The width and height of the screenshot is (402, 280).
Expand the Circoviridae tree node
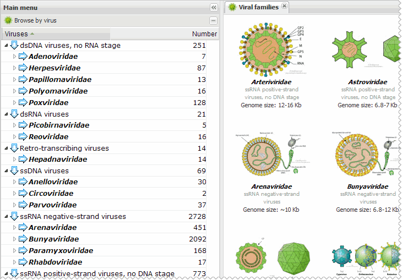coord(14,193)
